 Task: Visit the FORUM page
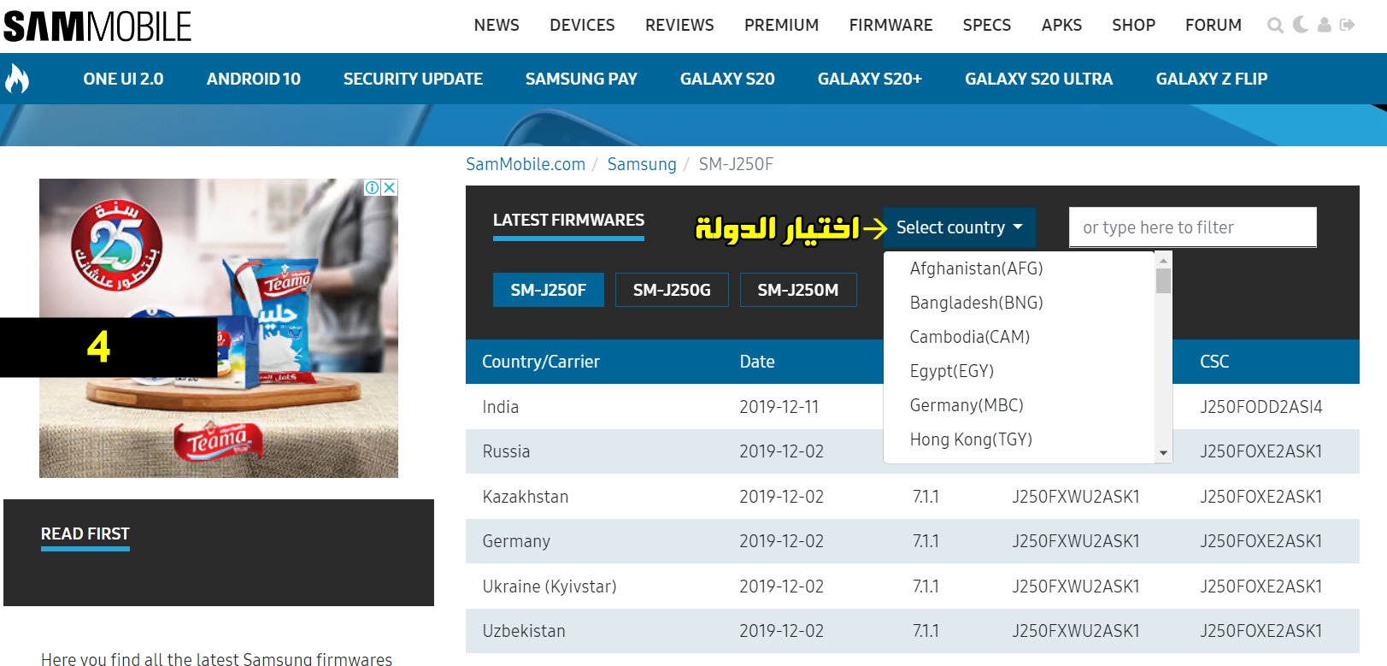pos(1213,25)
